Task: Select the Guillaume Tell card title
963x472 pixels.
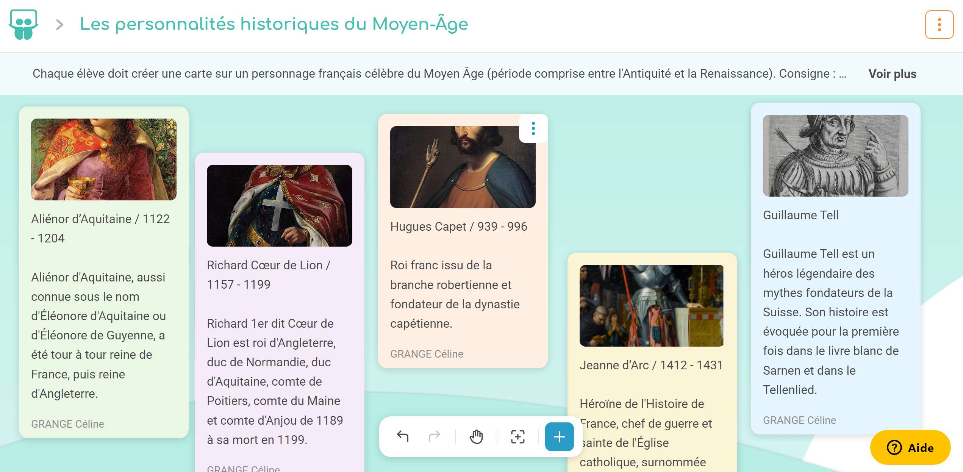Action: pos(800,215)
